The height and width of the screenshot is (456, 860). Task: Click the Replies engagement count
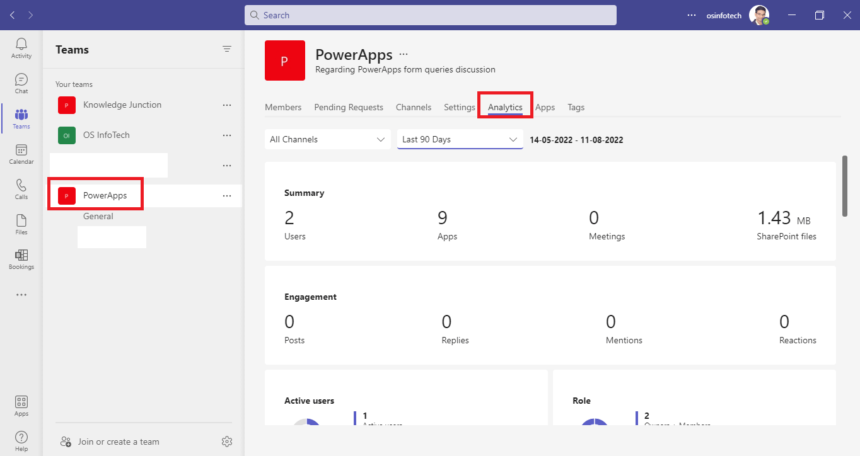[x=446, y=322]
